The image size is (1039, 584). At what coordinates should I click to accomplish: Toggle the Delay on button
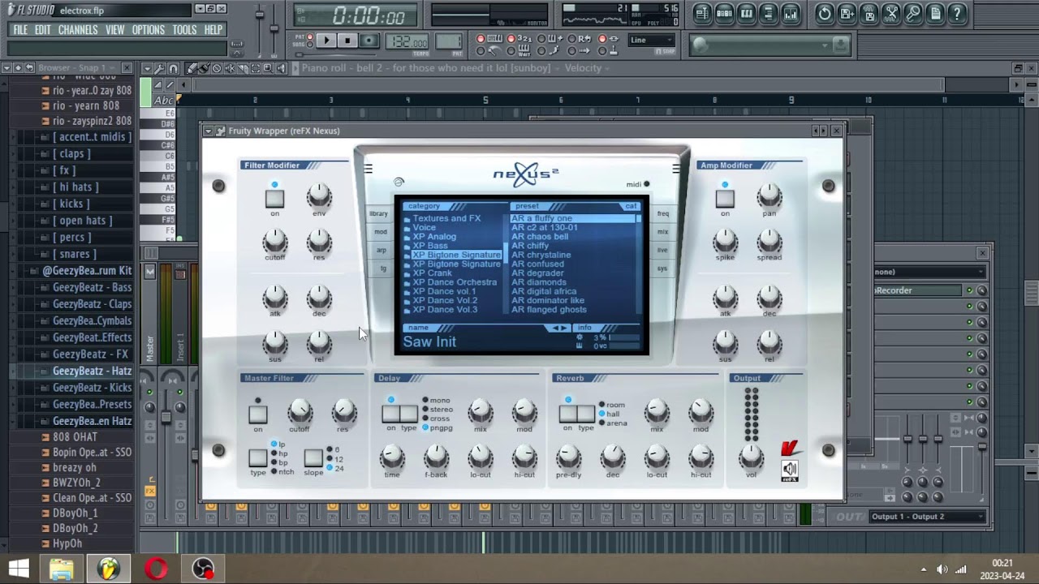(x=391, y=414)
